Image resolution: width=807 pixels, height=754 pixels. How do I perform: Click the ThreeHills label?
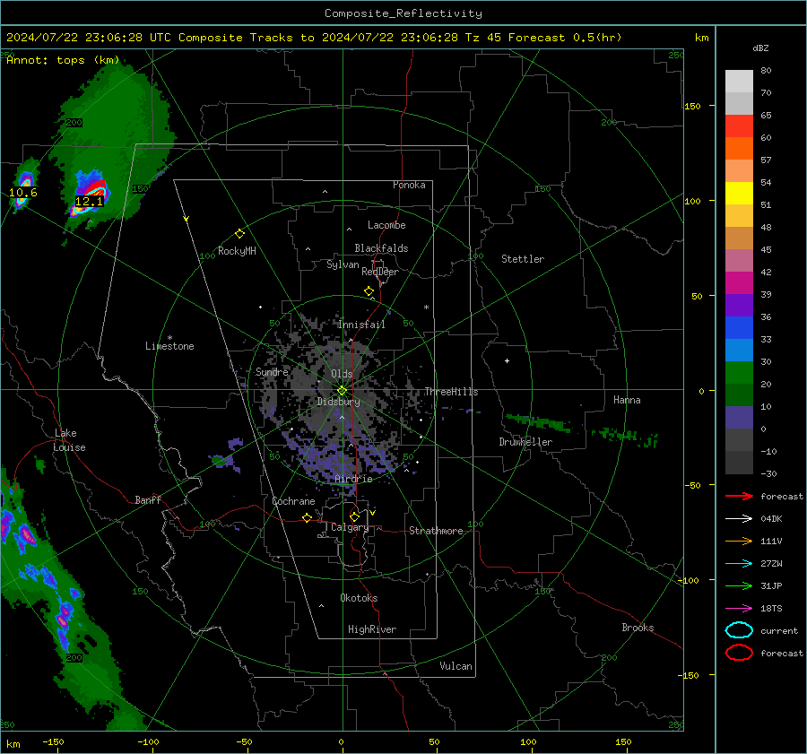point(451,392)
